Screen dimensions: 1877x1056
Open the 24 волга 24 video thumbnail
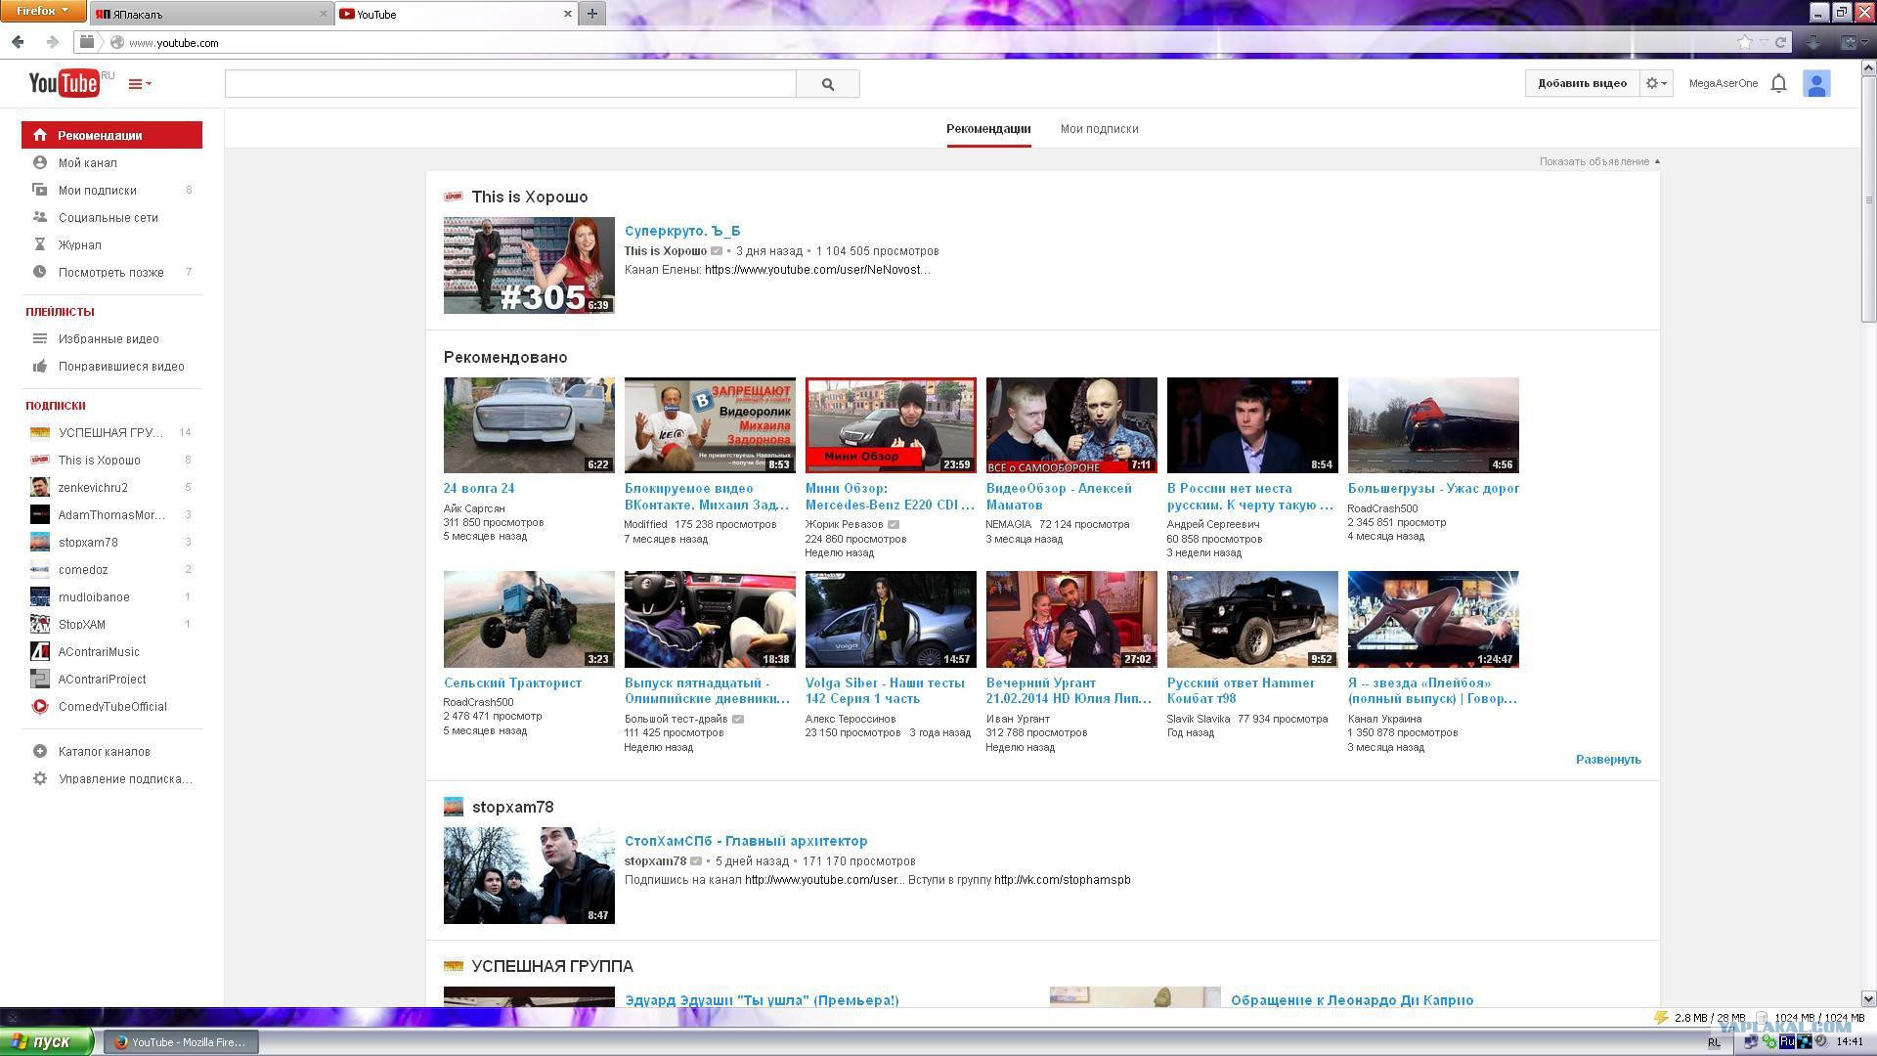point(529,425)
